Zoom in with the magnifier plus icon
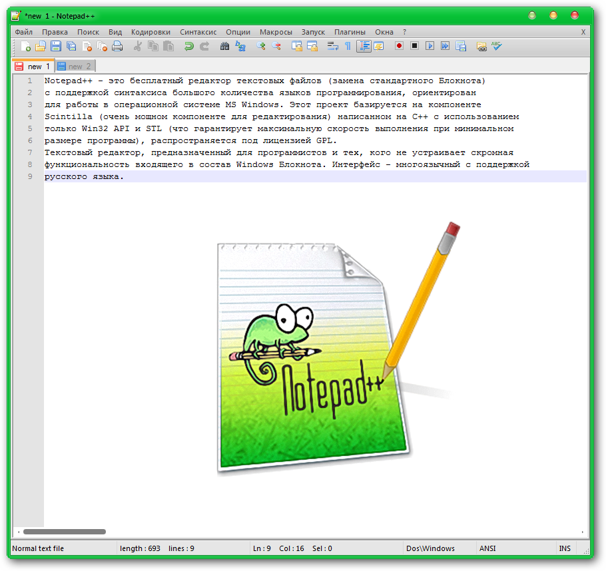 point(261,47)
